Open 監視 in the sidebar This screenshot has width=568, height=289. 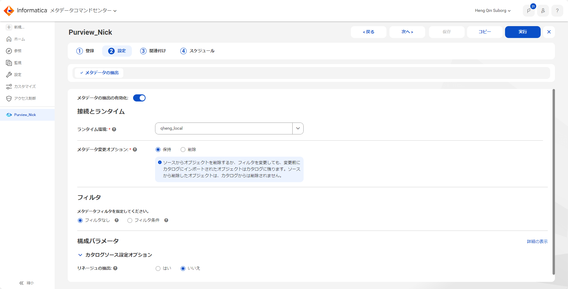18,63
